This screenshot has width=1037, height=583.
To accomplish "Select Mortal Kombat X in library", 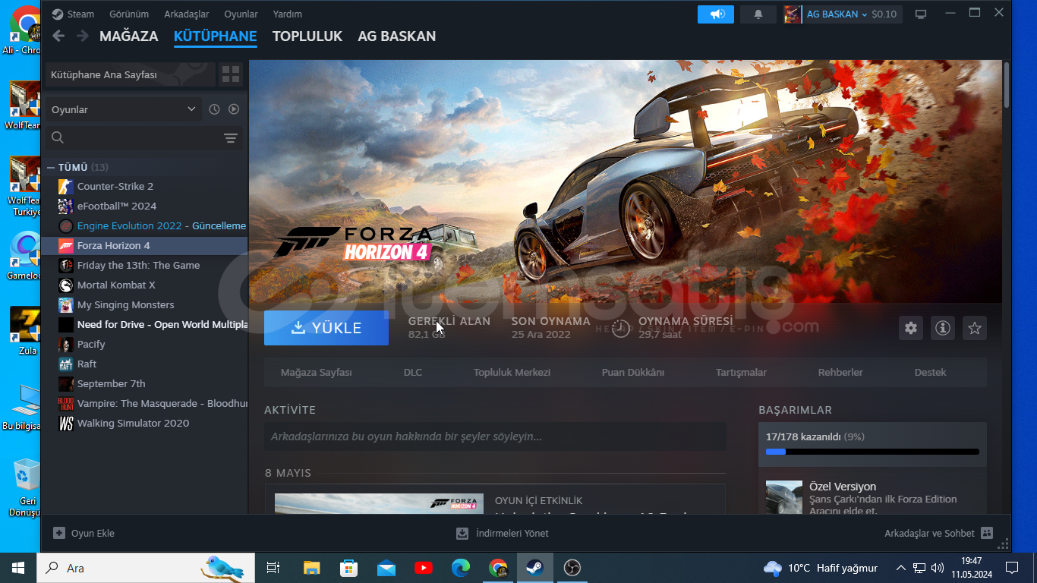I will pyautogui.click(x=116, y=285).
